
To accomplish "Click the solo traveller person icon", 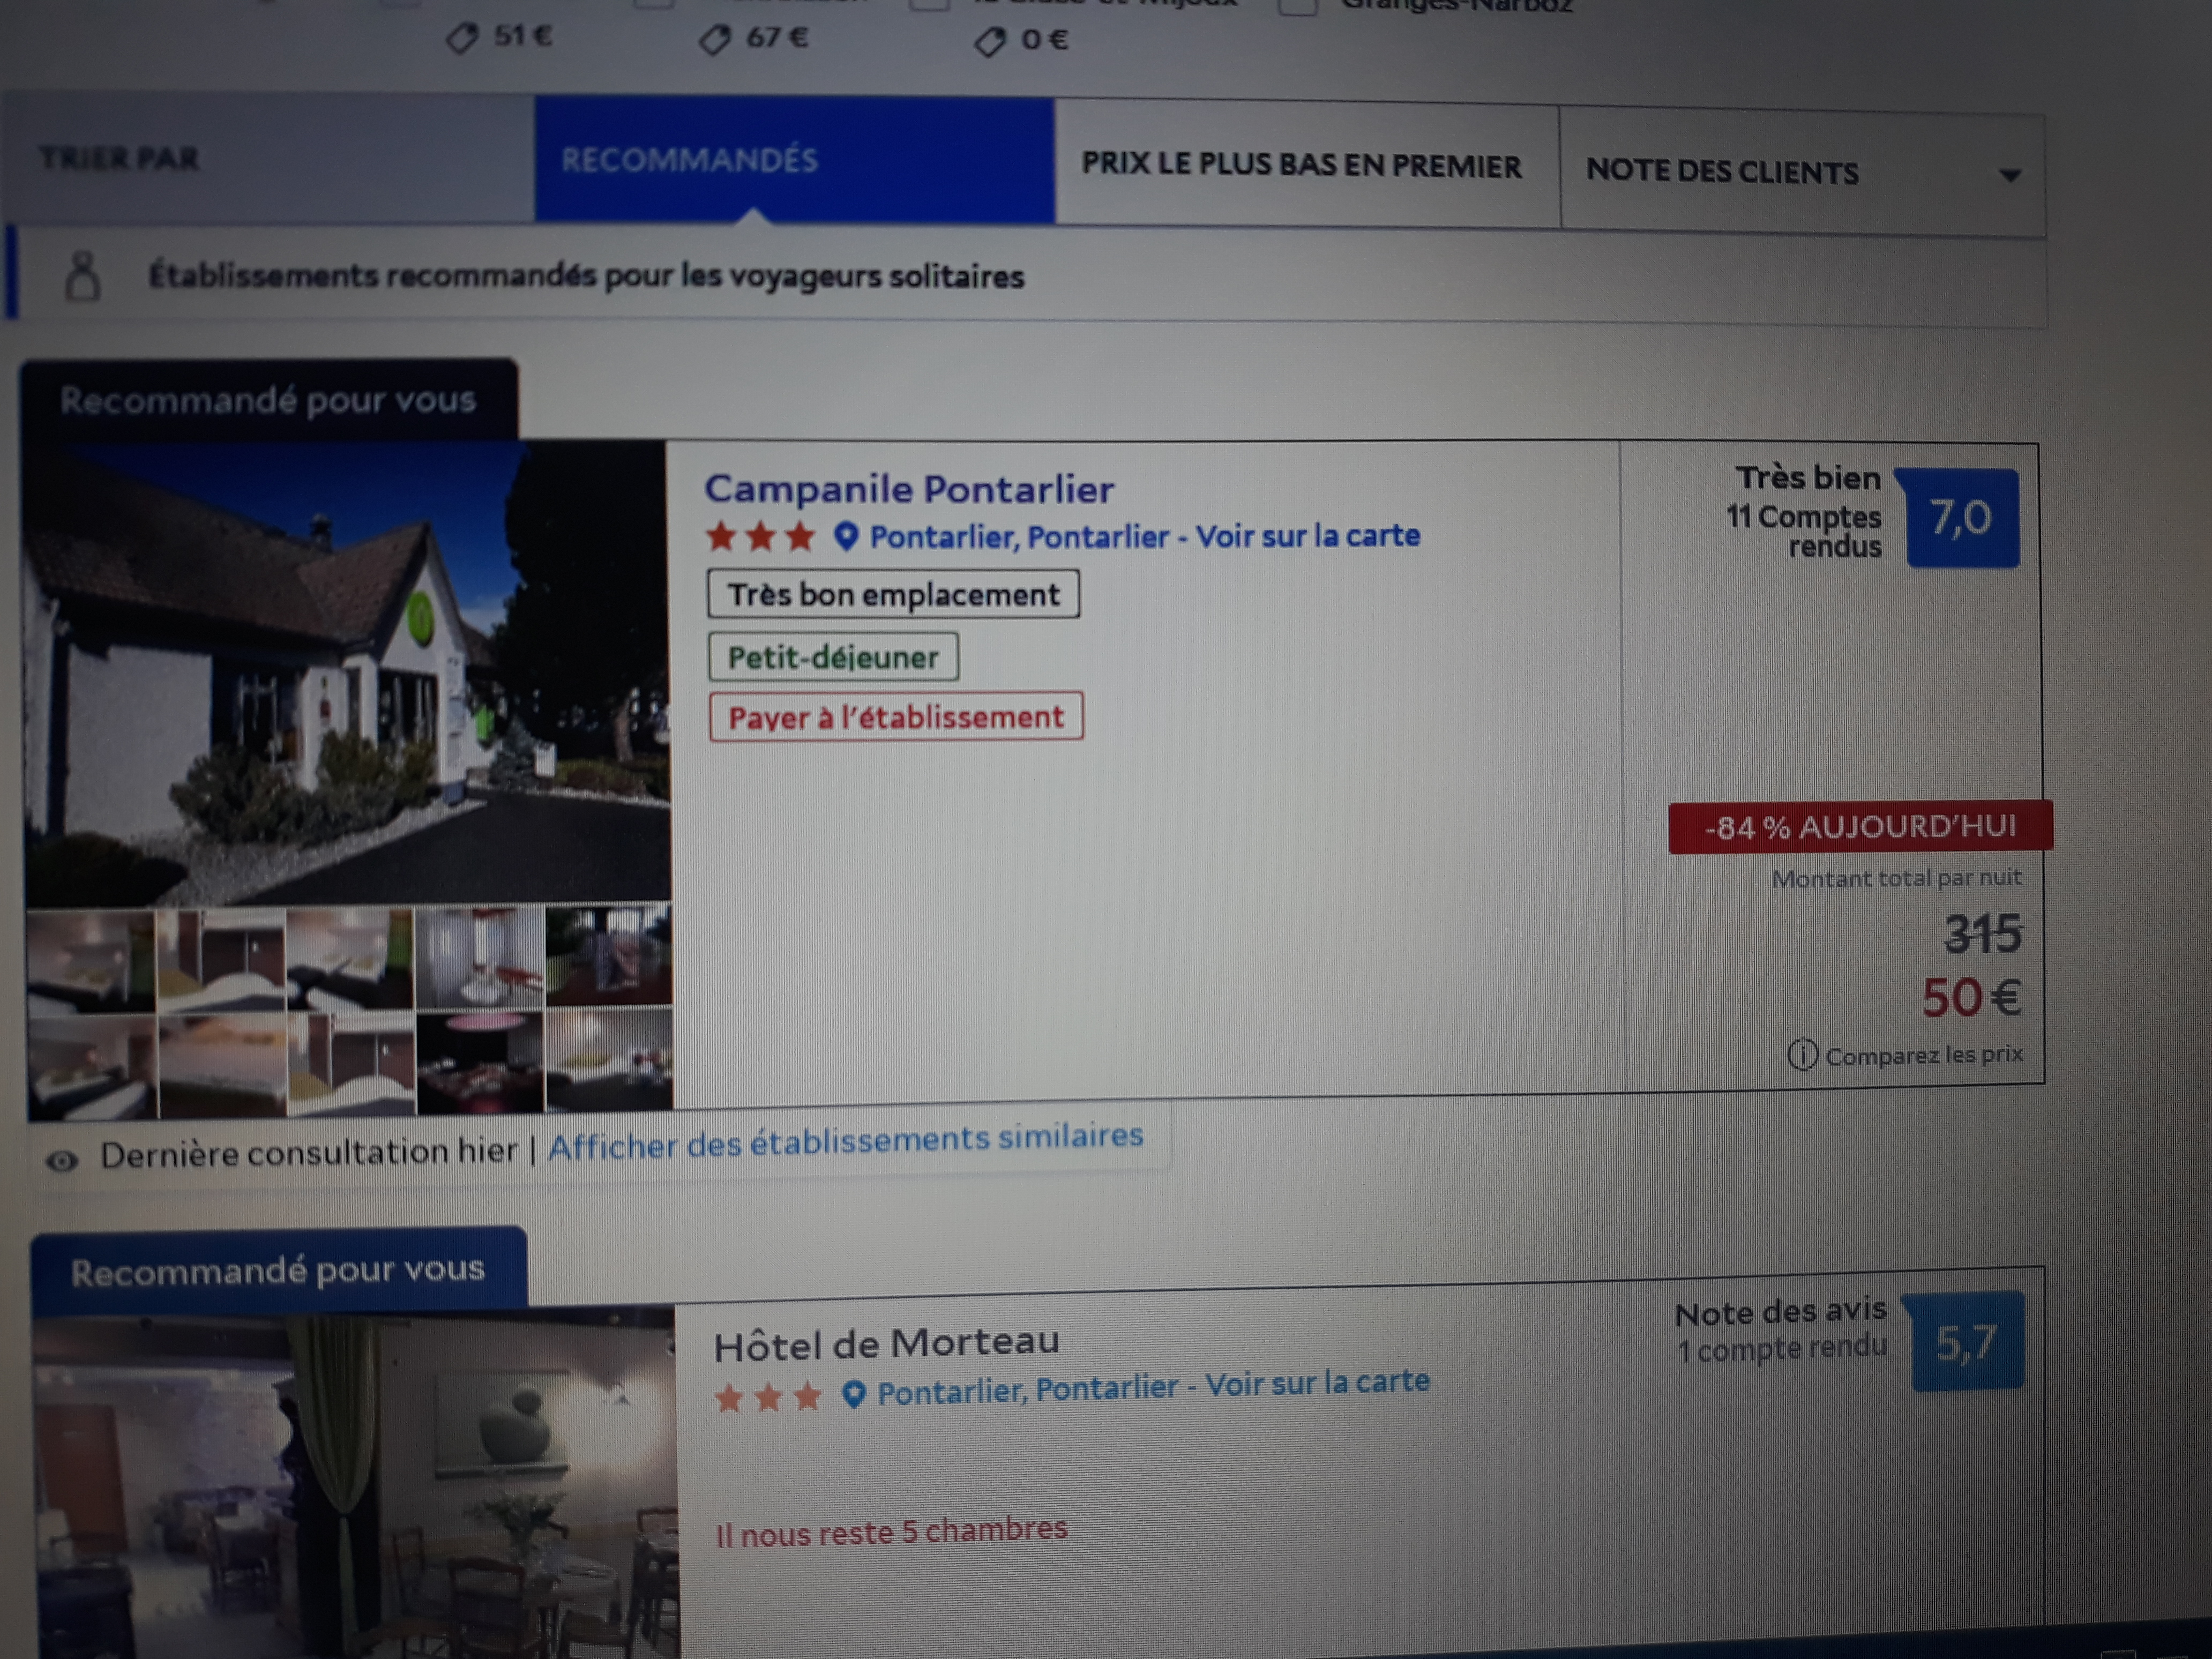I will click(83, 276).
